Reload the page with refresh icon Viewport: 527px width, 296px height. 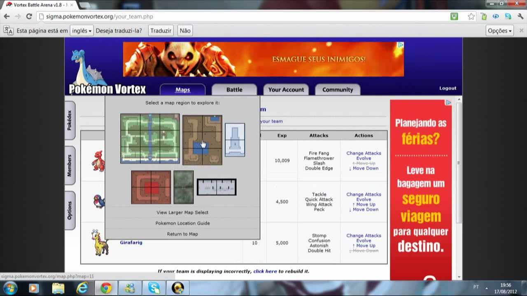coord(29,16)
